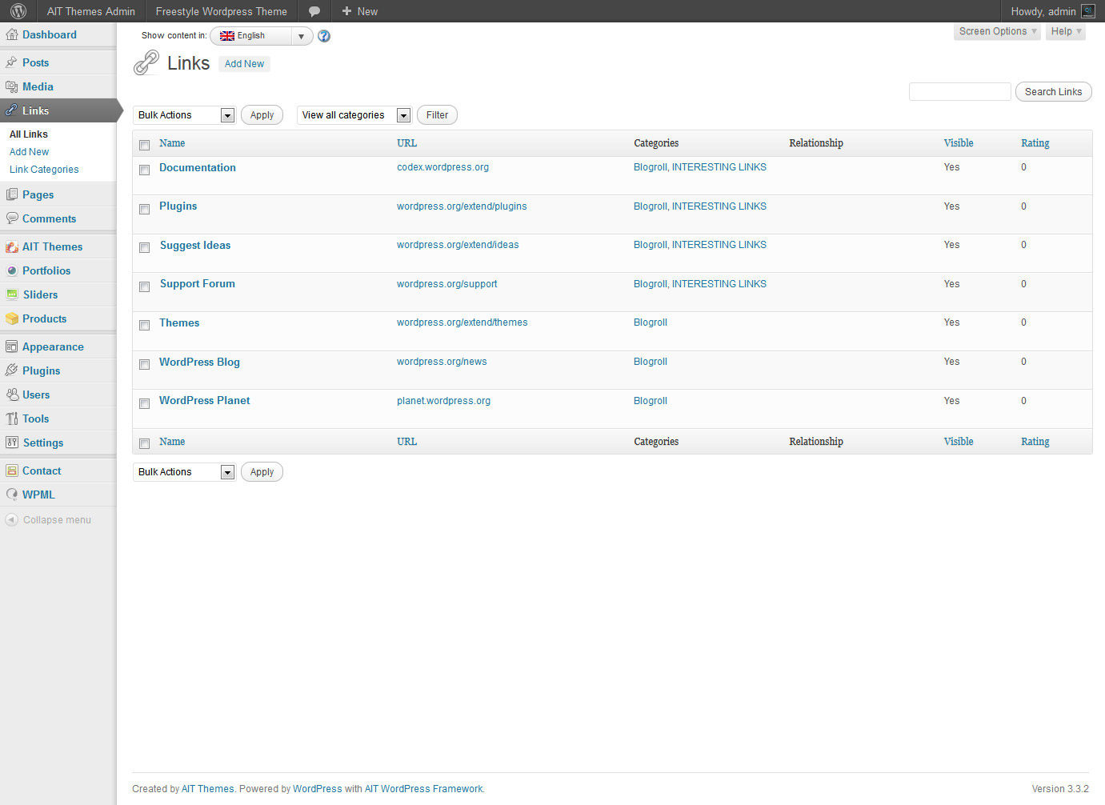
Task: Click the Sliders sidebar icon
Action: [x=12, y=294]
